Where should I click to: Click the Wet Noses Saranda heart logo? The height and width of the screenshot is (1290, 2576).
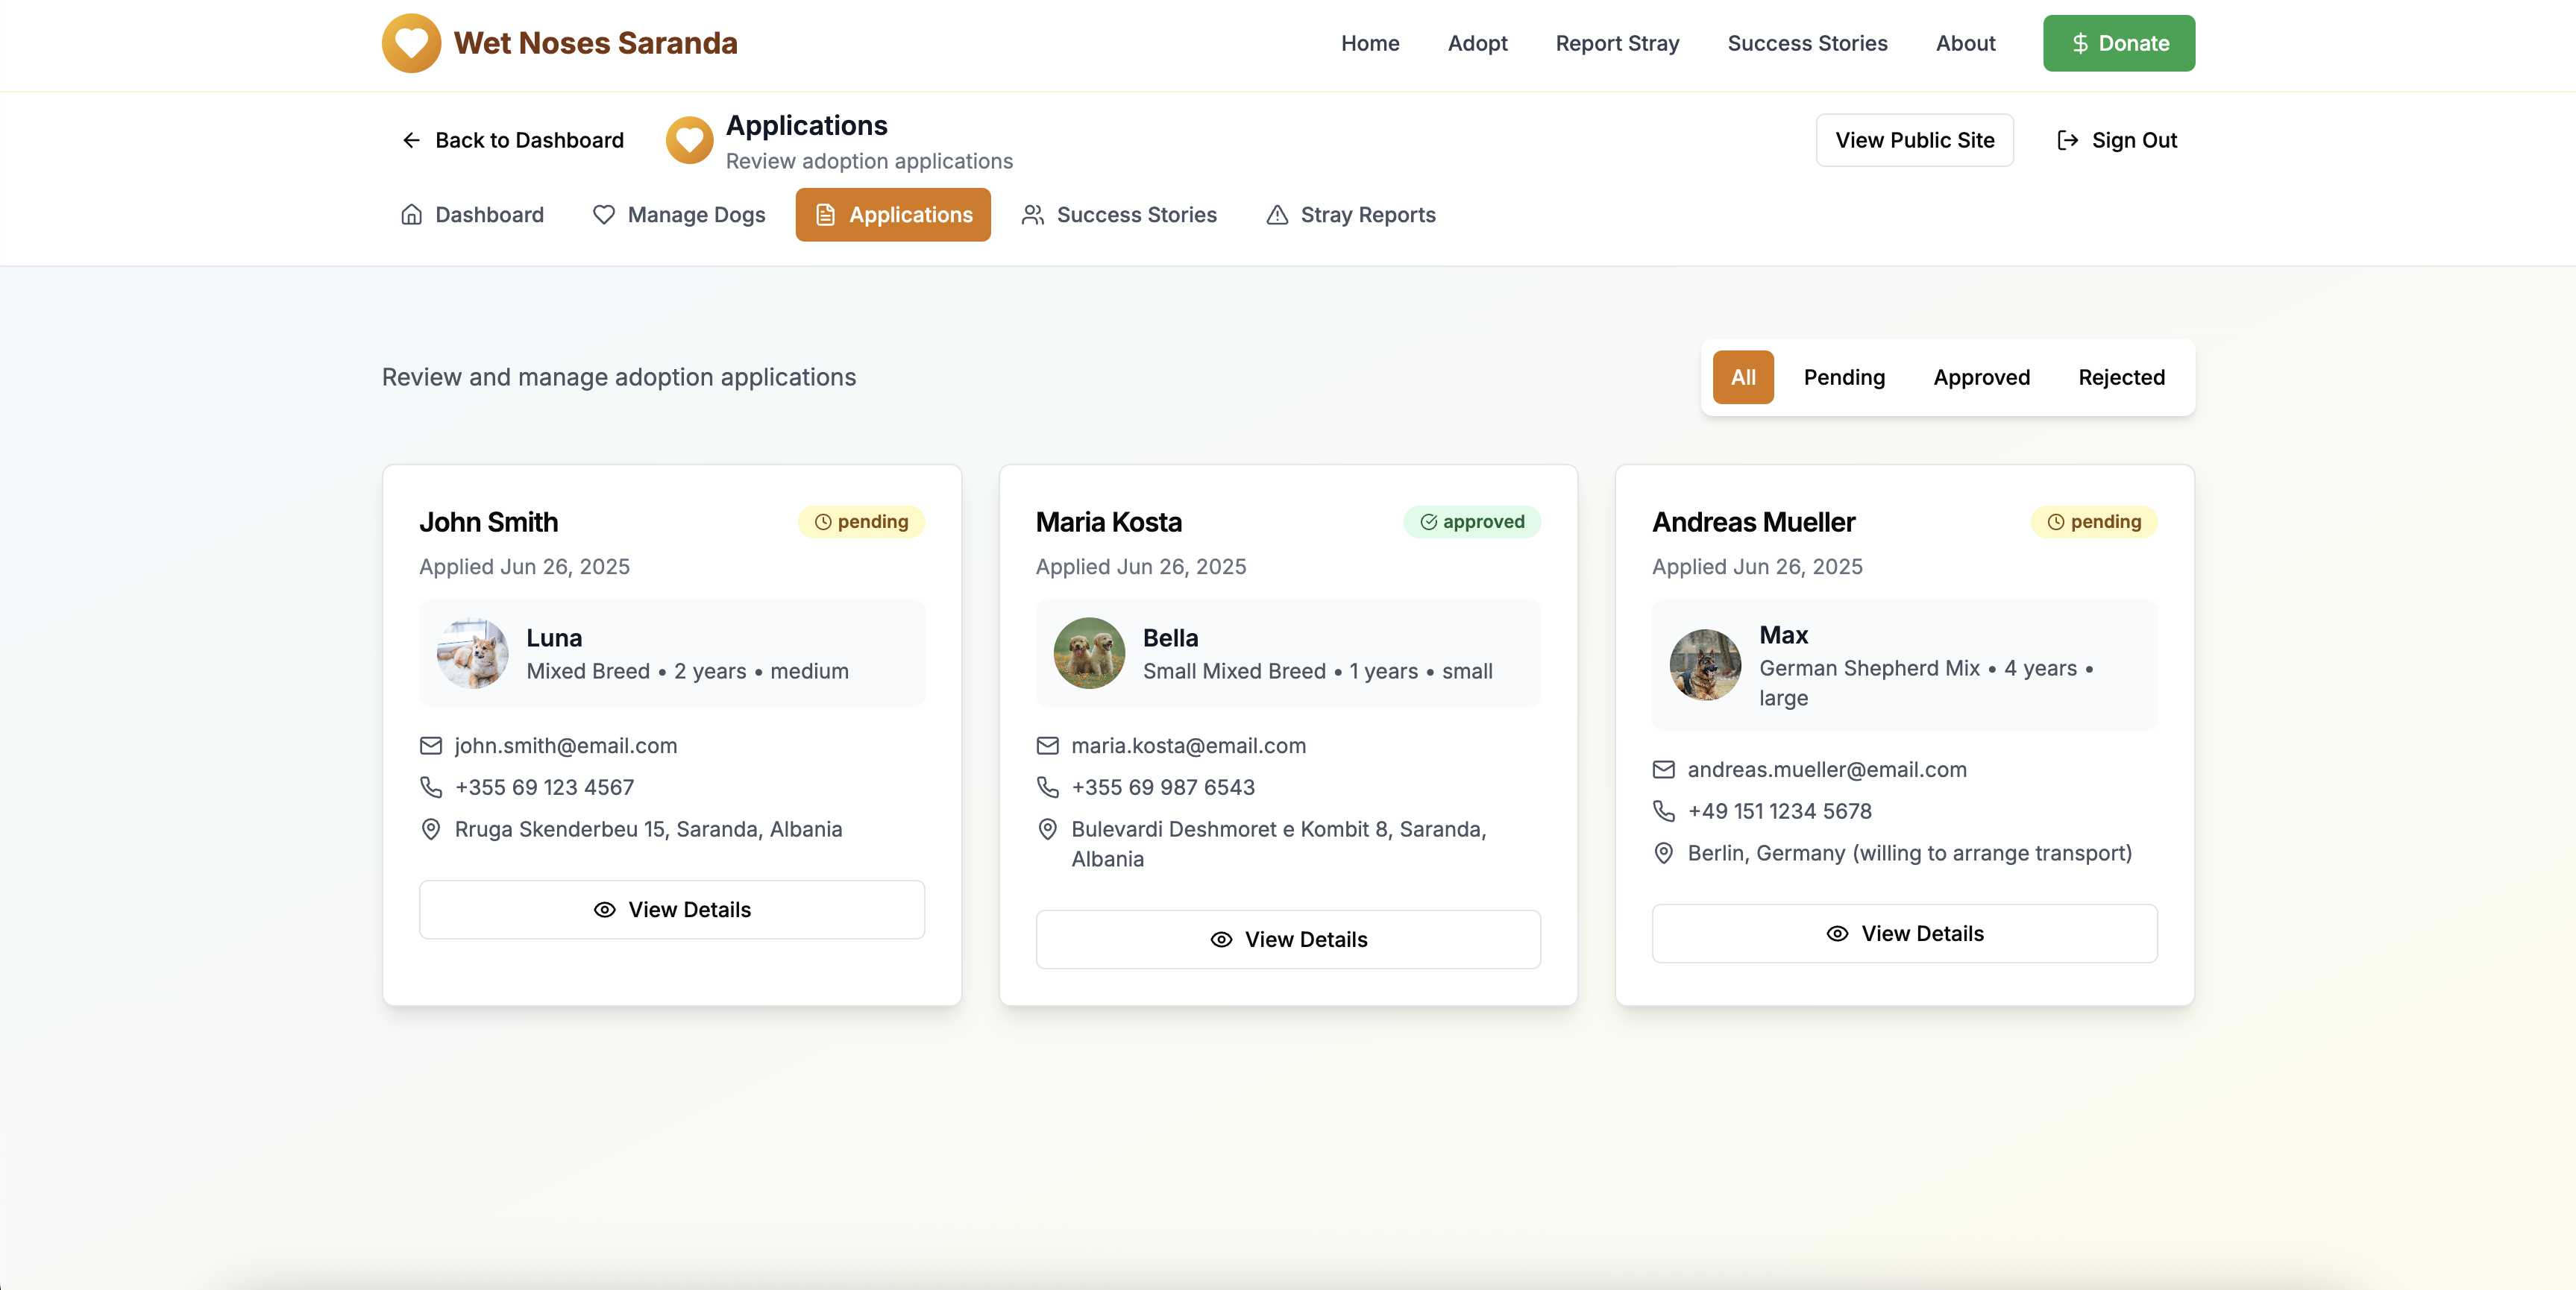point(411,43)
